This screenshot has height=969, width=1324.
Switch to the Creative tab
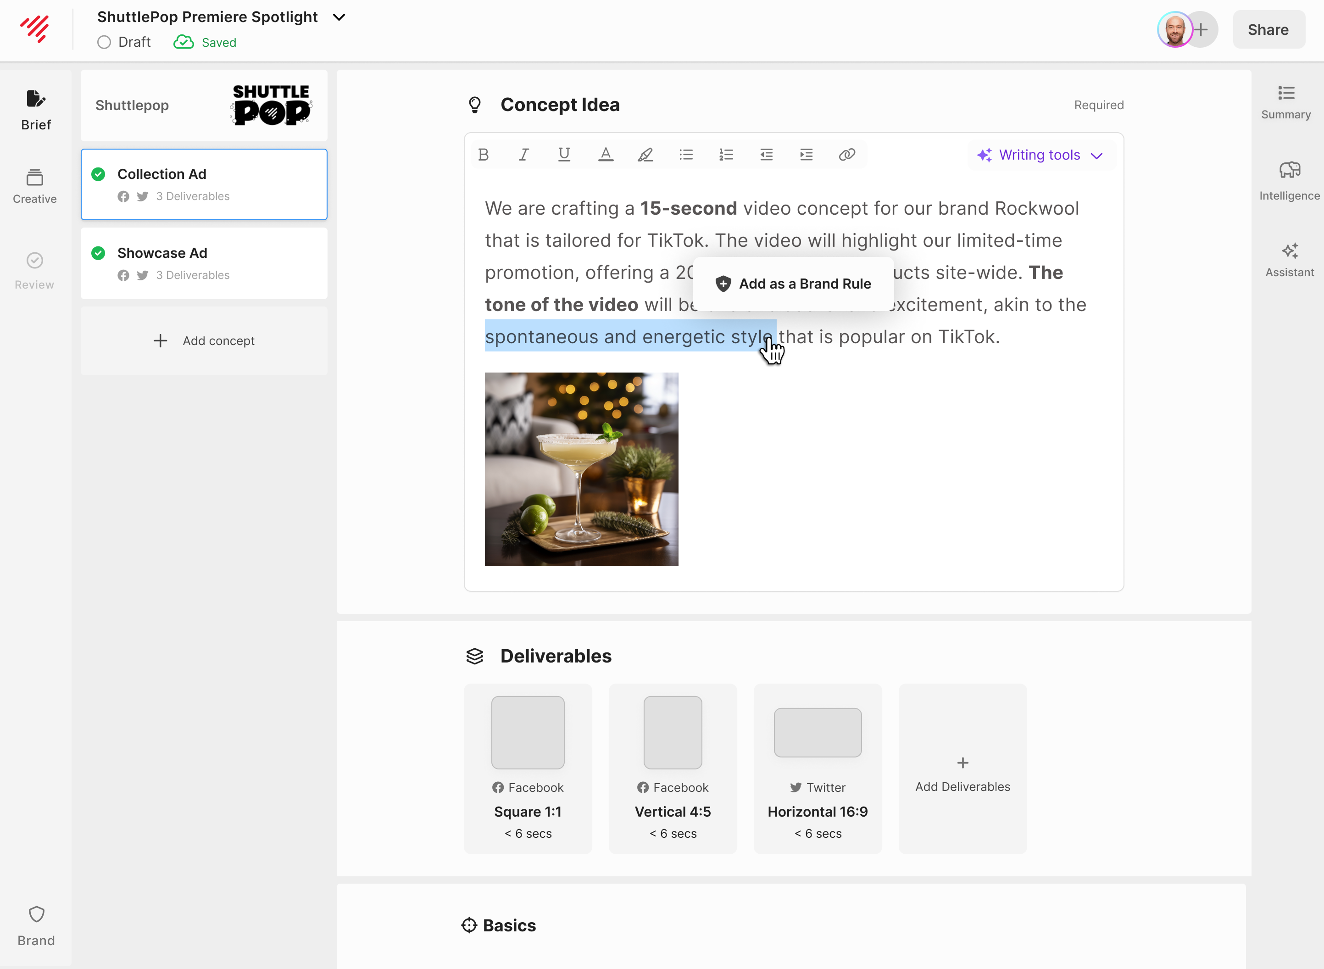coord(34,186)
